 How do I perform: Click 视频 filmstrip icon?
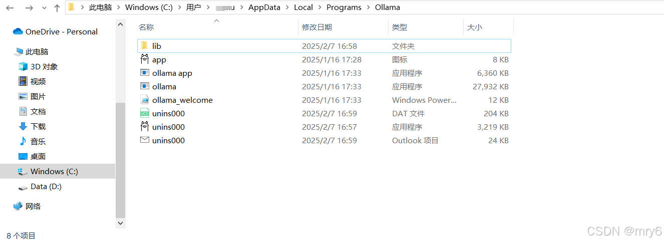pyautogui.click(x=23, y=81)
